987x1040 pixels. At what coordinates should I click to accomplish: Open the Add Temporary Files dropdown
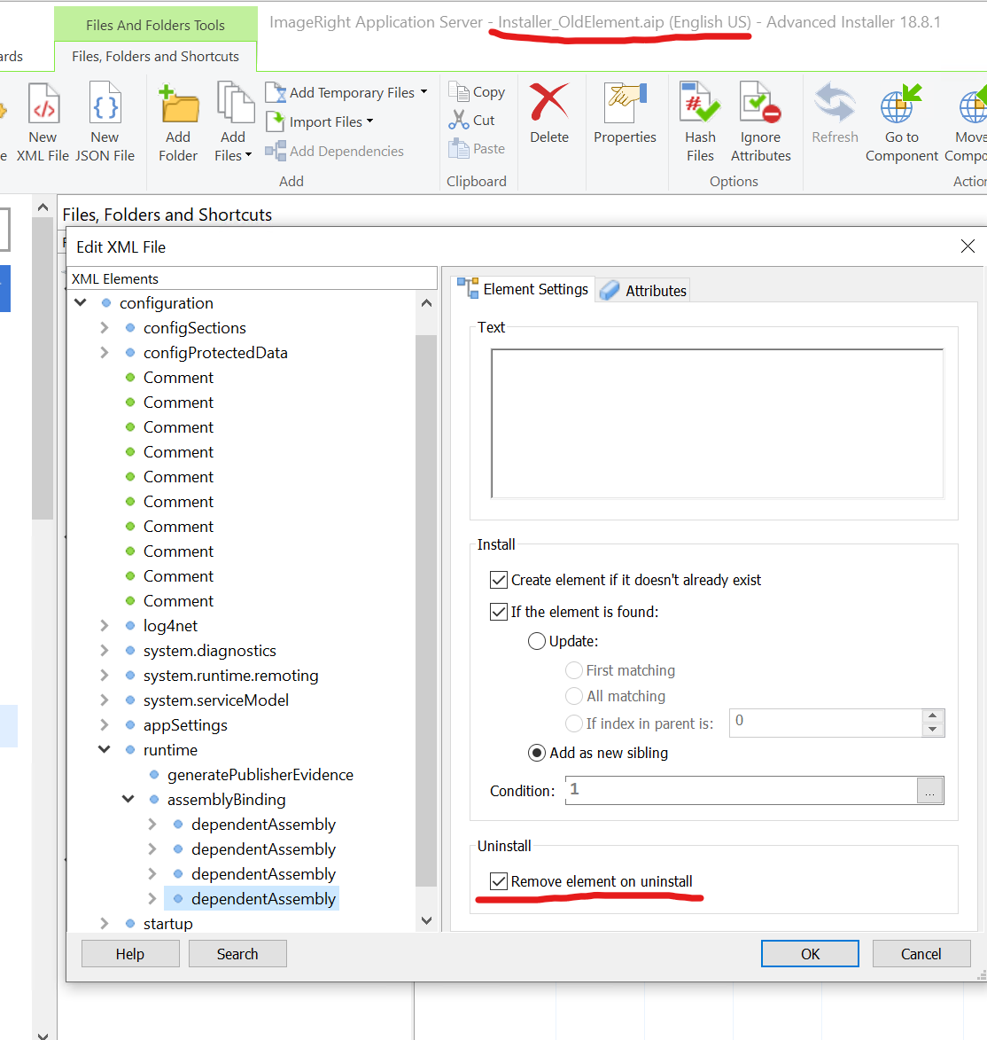tap(424, 92)
